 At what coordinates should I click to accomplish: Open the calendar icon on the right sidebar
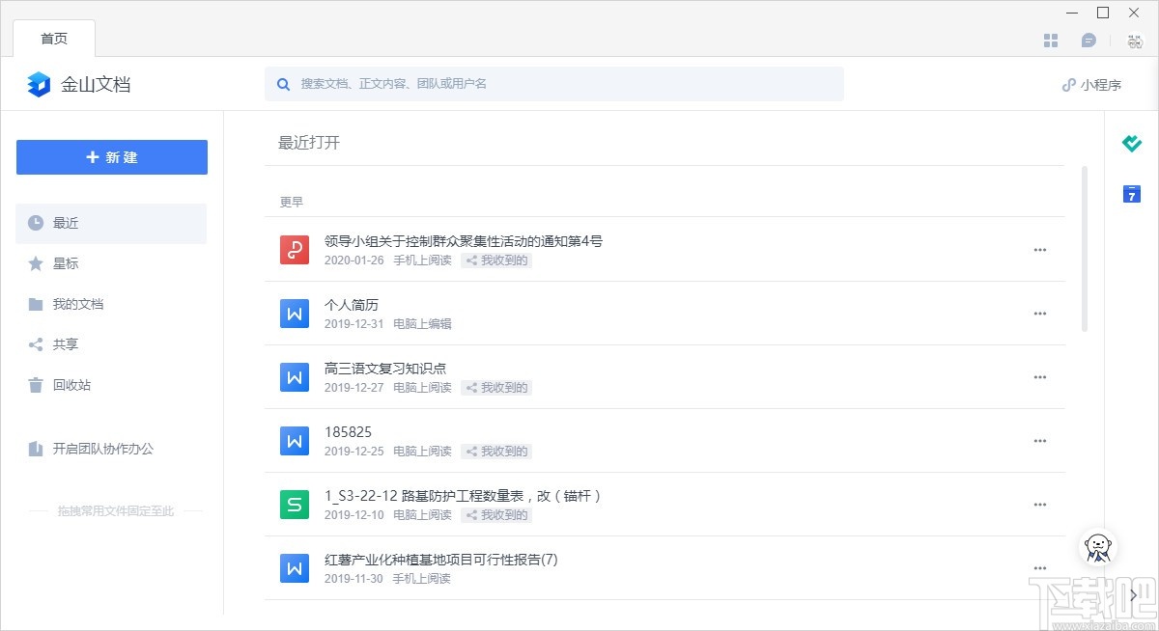tap(1131, 194)
